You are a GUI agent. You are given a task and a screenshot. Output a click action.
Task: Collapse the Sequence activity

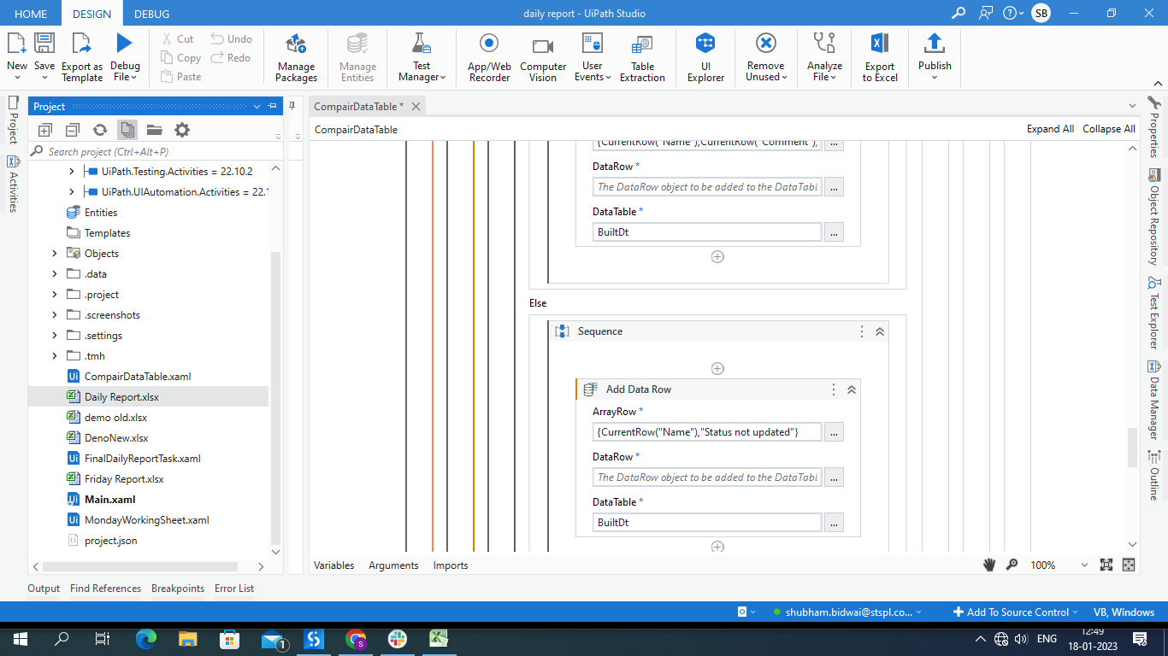(880, 331)
